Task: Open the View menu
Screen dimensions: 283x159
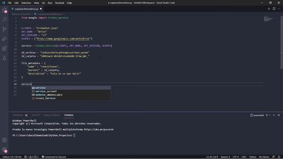Action: point(36,3)
